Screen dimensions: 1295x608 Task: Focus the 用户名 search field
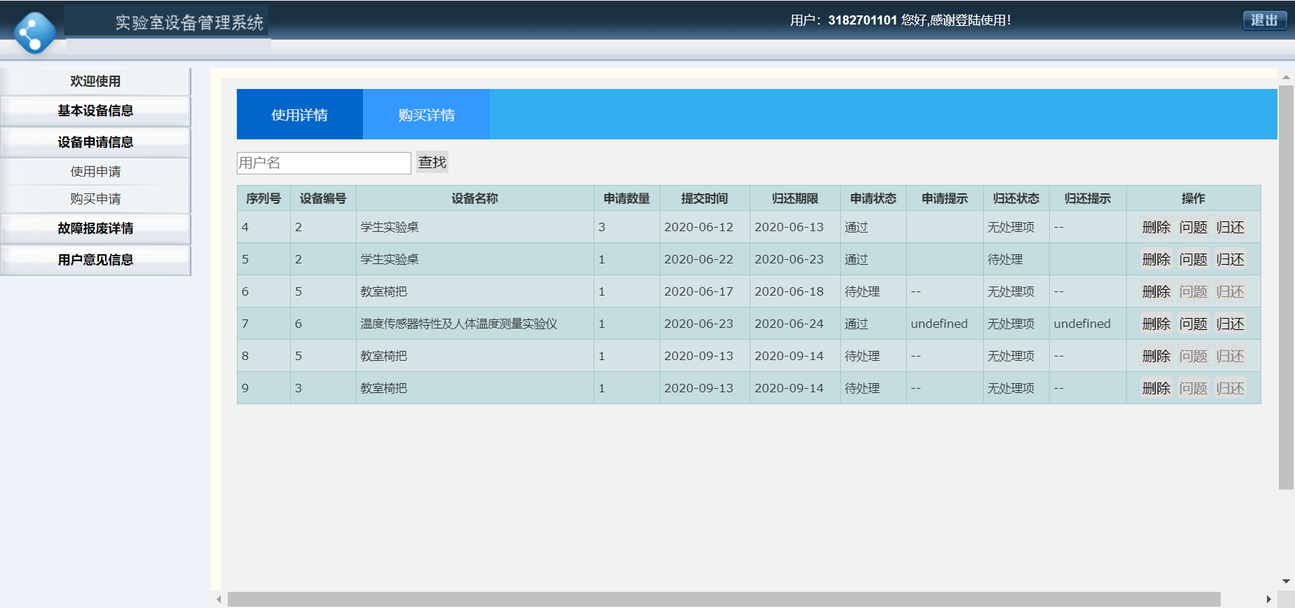click(x=324, y=163)
